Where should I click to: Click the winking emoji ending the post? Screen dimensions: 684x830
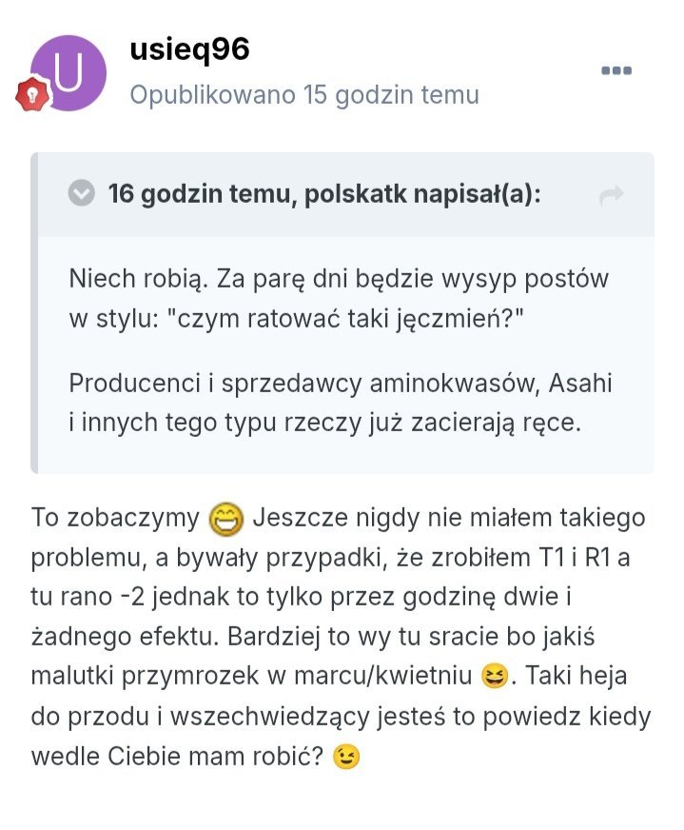point(347,758)
